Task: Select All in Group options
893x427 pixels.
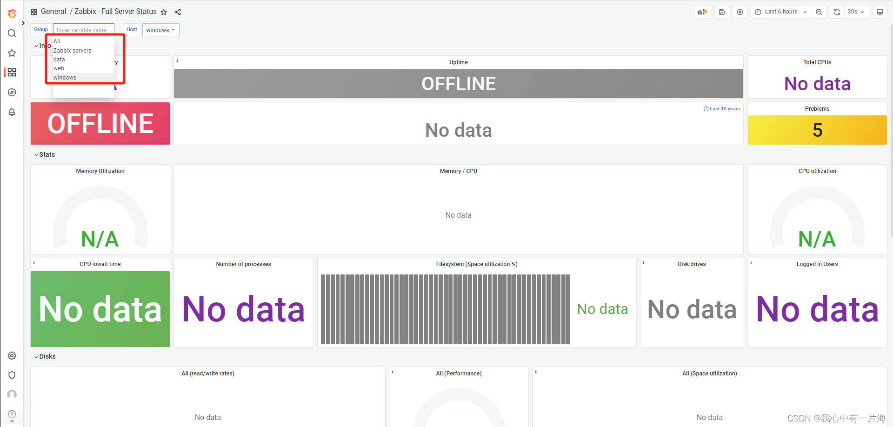Action: point(84,41)
